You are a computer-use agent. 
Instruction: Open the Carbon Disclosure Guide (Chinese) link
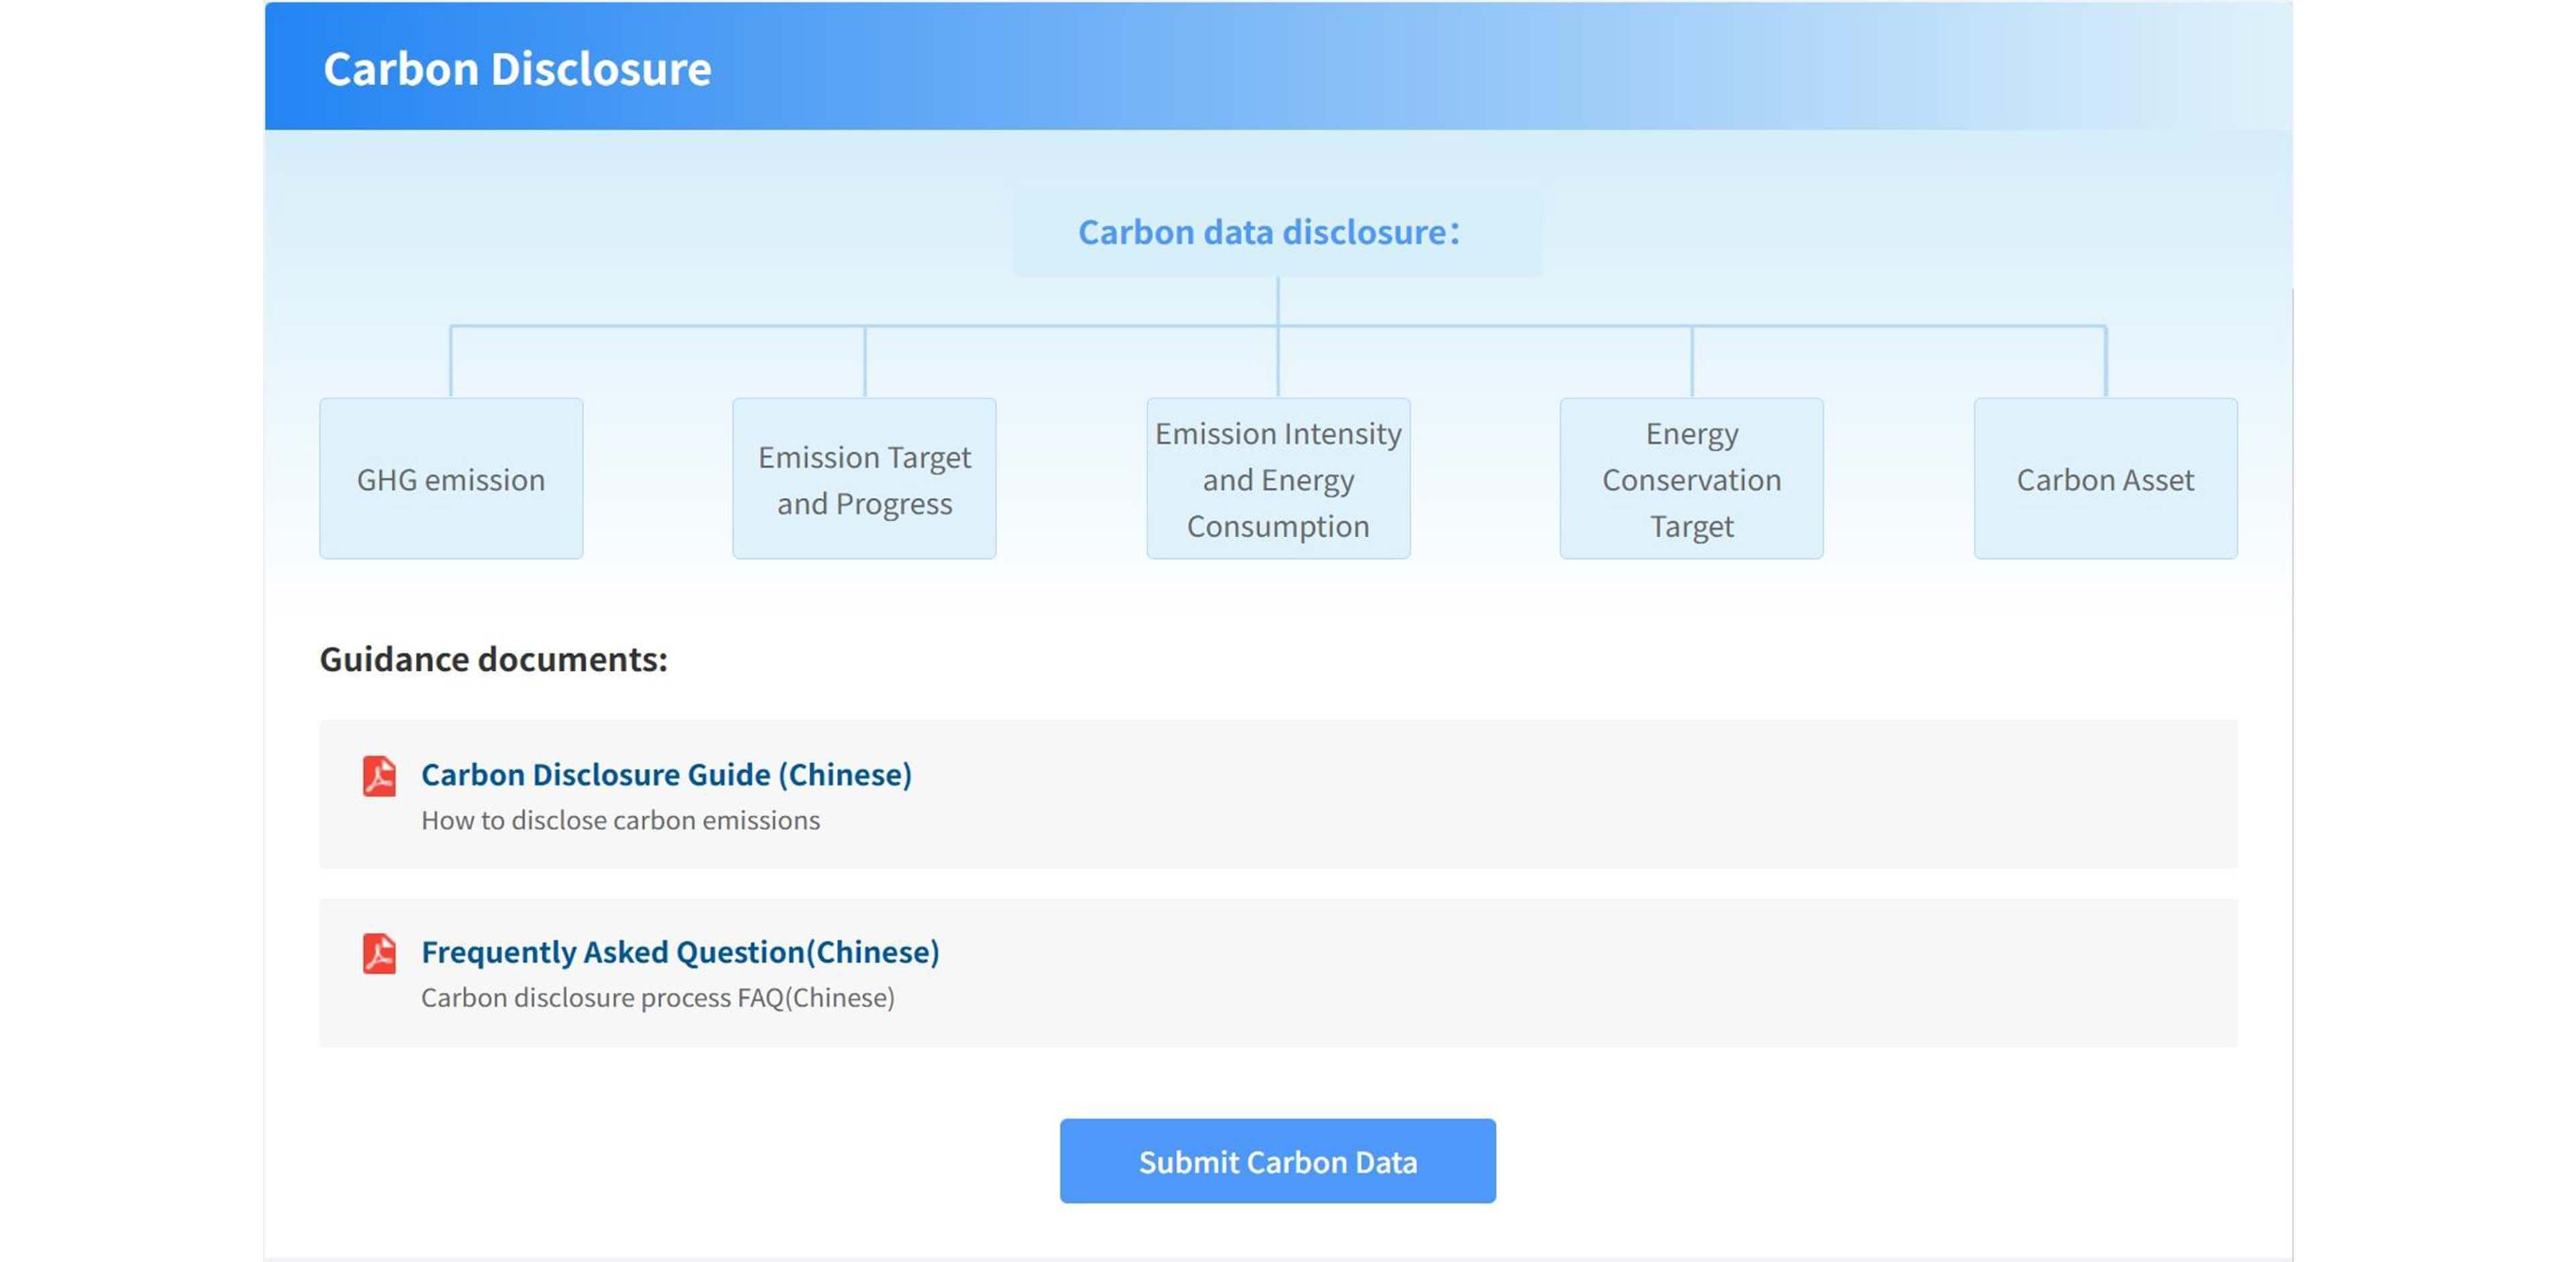point(666,775)
